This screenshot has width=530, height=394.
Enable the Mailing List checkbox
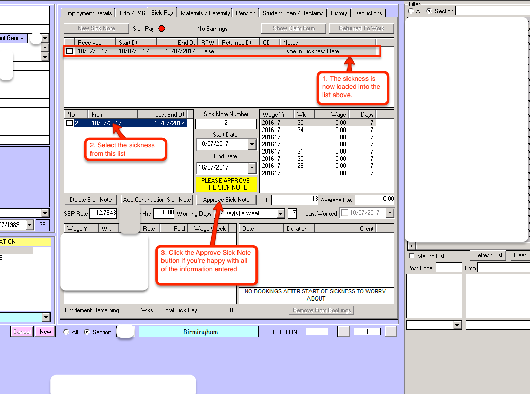[x=411, y=256]
